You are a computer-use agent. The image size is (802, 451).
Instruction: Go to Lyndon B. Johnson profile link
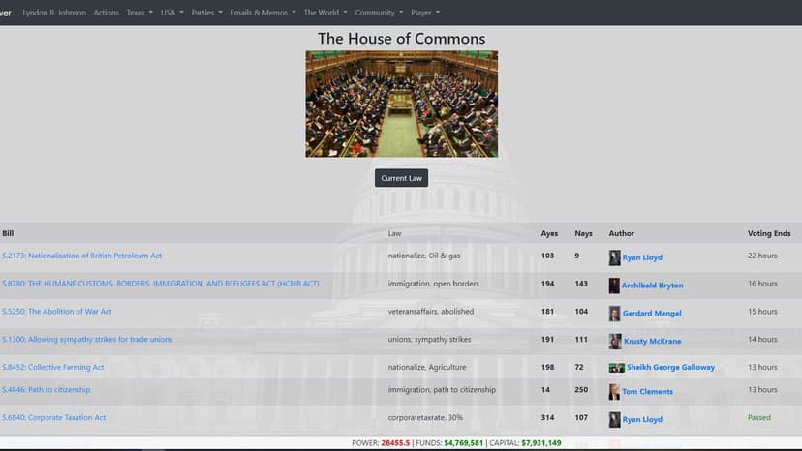coord(54,13)
